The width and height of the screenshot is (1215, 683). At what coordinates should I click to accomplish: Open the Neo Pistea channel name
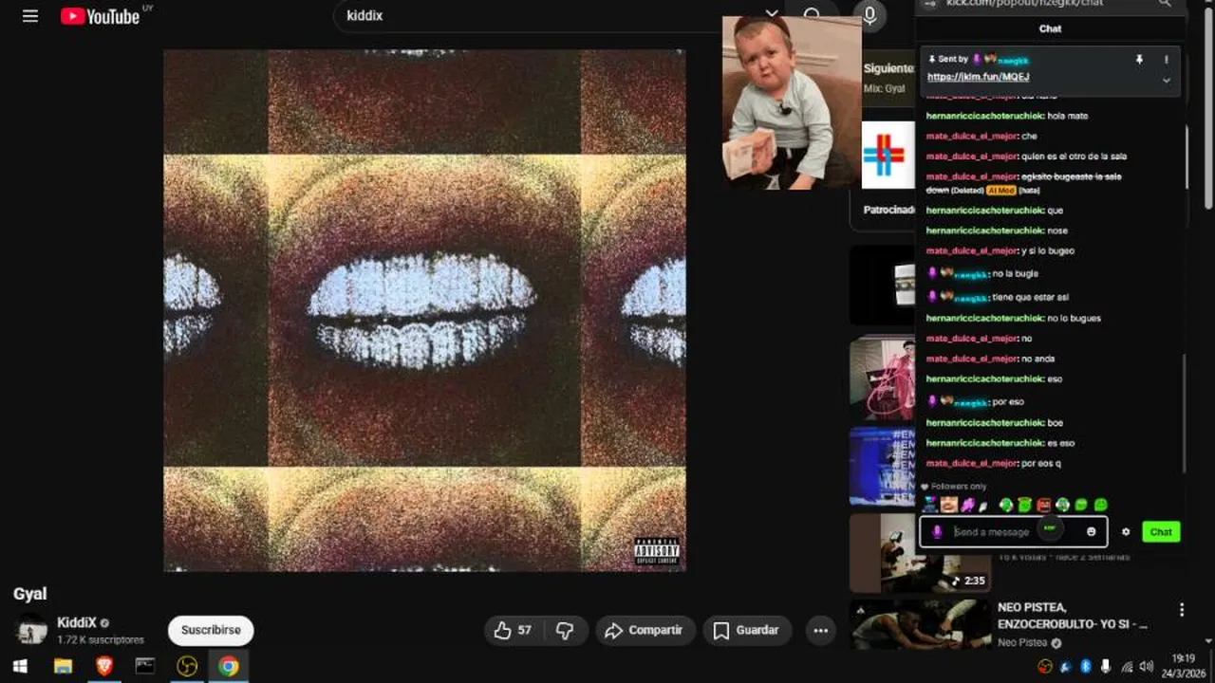click(x=1022, y=642)
